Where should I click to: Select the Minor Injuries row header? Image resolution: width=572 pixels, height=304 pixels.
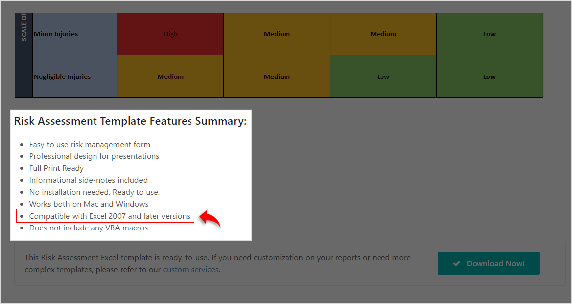click(75, 34)
